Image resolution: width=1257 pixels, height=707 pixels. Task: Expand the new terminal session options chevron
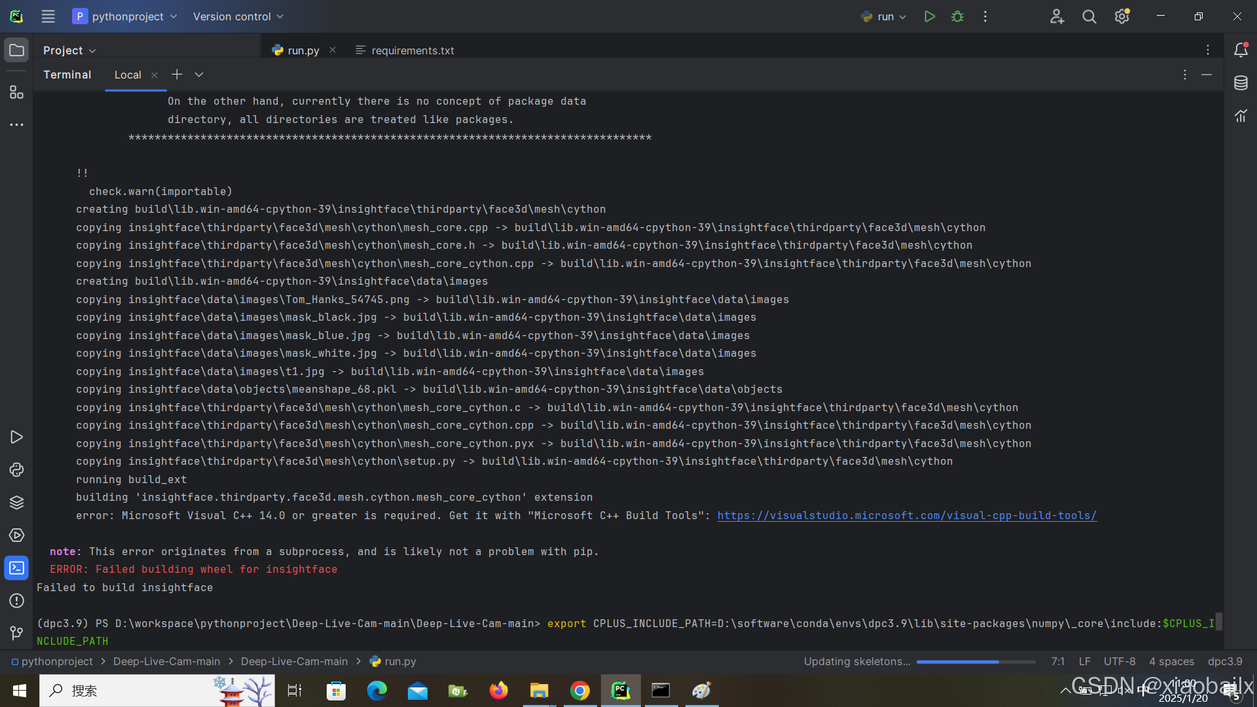pos(199,75)
